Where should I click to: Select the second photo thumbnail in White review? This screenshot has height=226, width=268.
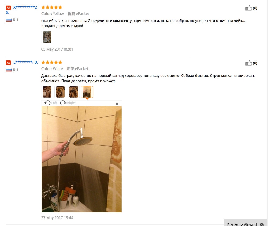[60, 92]
